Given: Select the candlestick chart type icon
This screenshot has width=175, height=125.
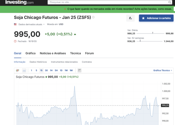Looking at the screenshot, I should 17,70.
